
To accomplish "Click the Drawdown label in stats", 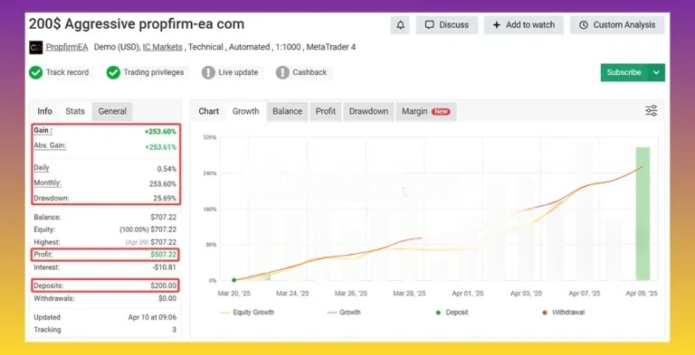I will [x=52, y=198].
